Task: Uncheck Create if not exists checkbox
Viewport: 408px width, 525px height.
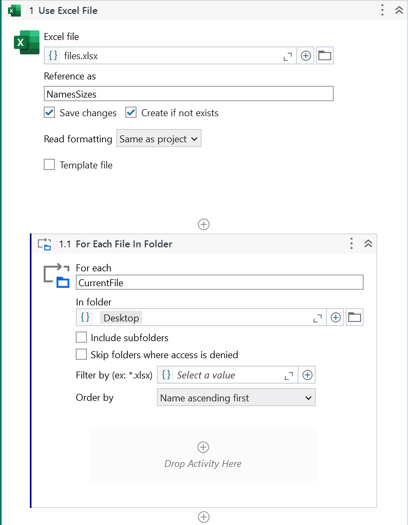Action: [x=131, y=112]
